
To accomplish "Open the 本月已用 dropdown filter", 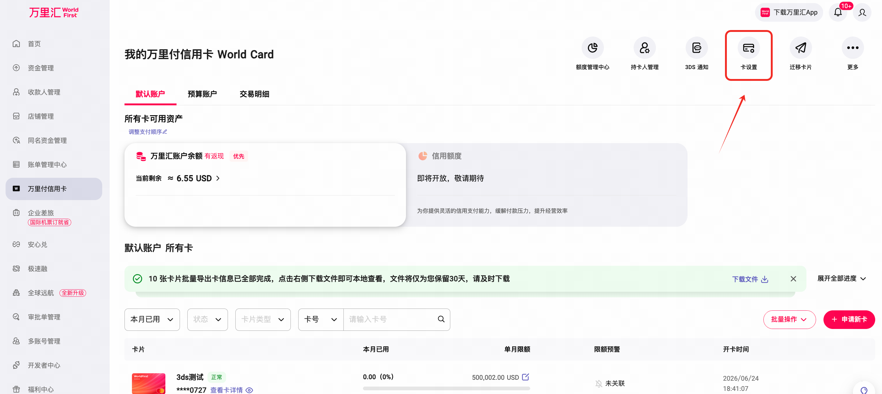I will [x=152, y=319].
